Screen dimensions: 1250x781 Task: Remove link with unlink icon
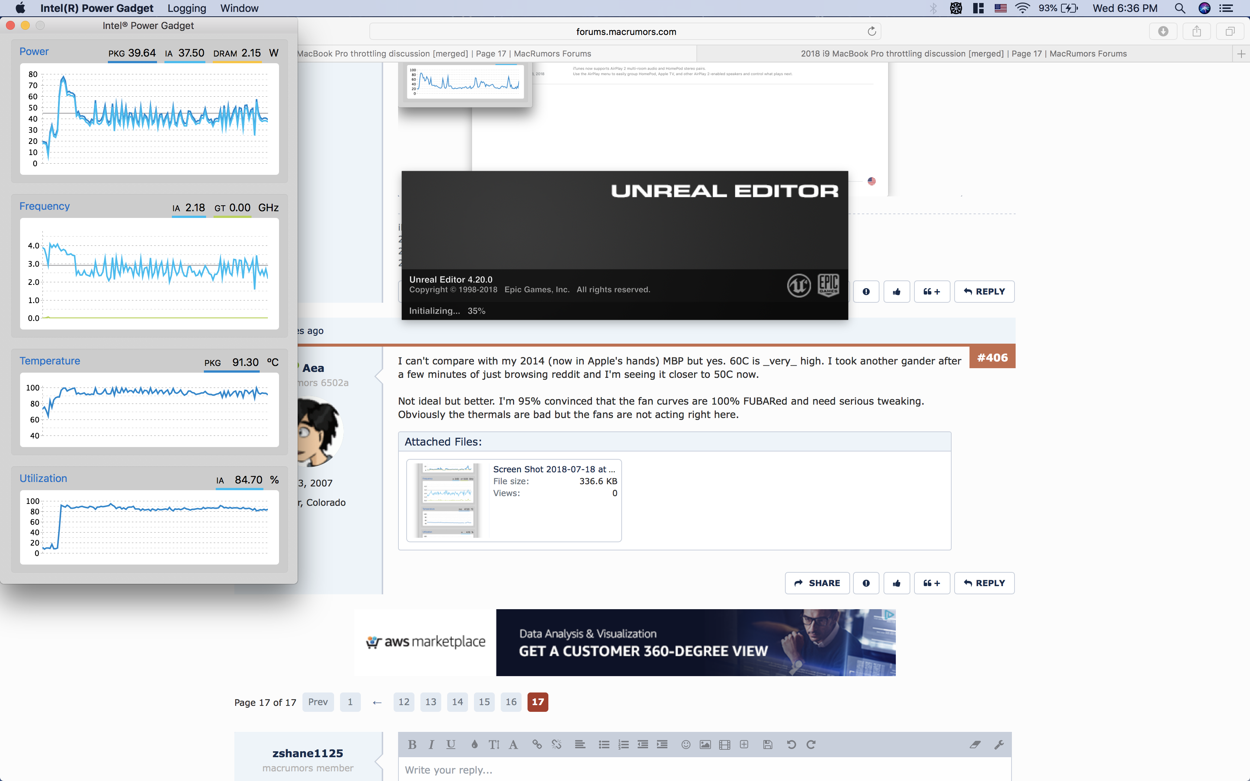pyautogui.click(x=556, y=744)
